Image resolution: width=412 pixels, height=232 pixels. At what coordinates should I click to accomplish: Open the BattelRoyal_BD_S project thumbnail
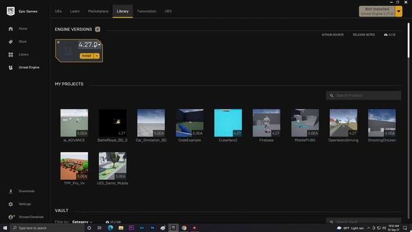coord(113,123)
